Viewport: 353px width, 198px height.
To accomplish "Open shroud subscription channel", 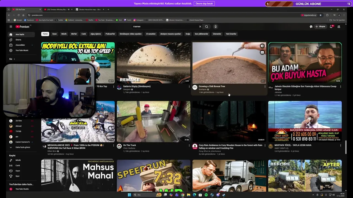I will [x=21, y=126].
